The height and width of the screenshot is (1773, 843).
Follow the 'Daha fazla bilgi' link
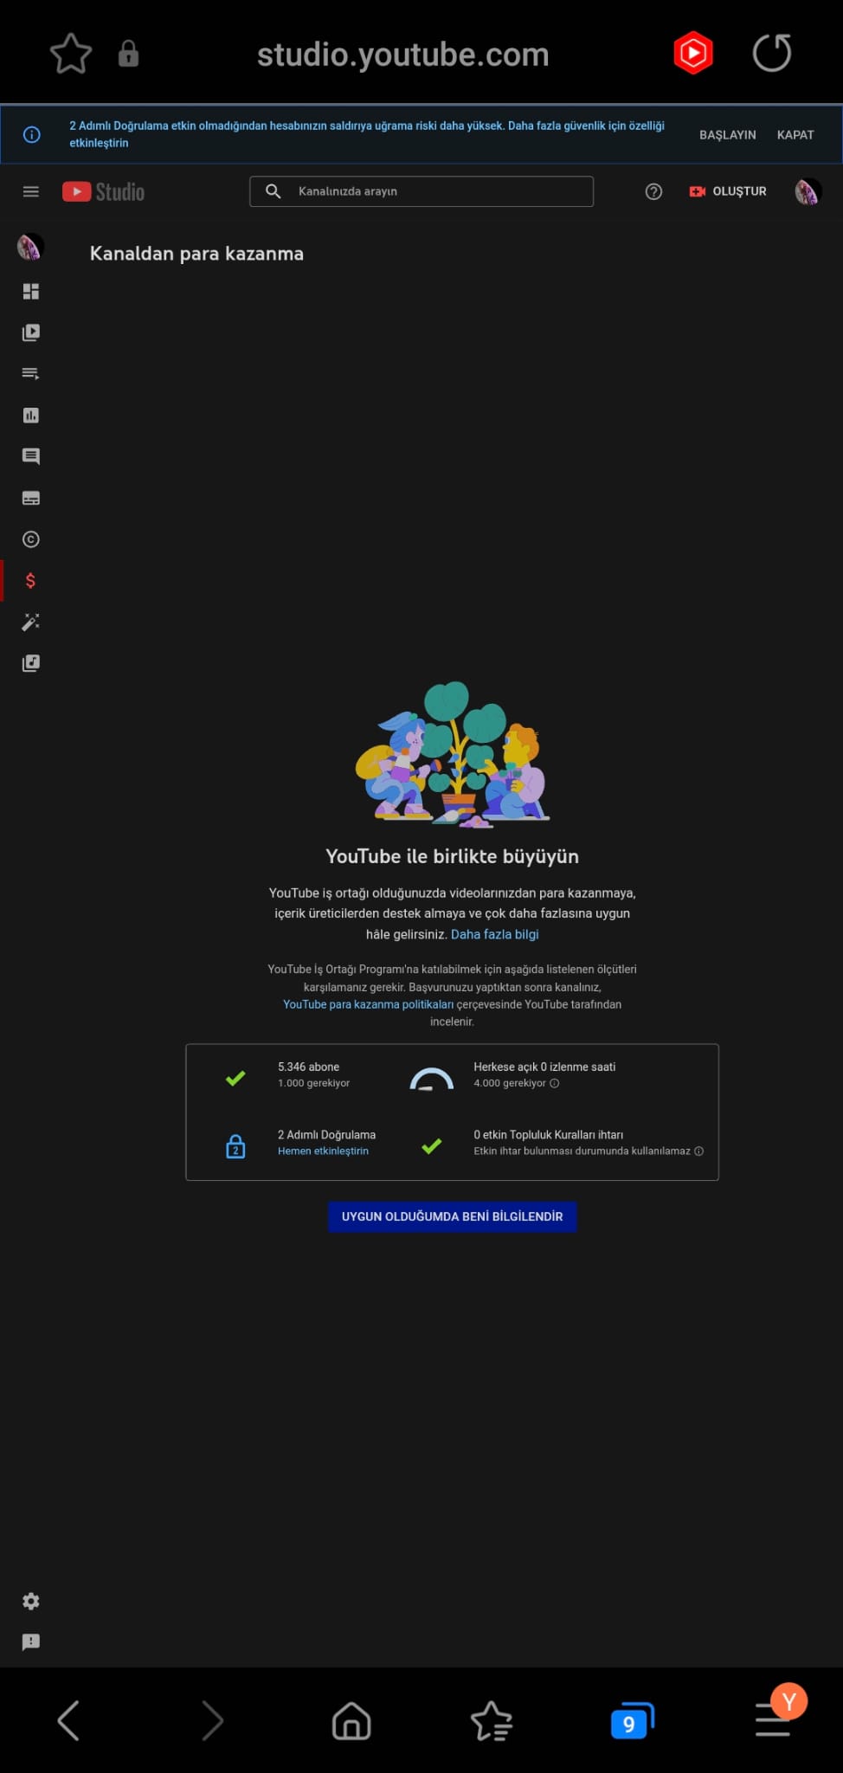coord(495,934)
